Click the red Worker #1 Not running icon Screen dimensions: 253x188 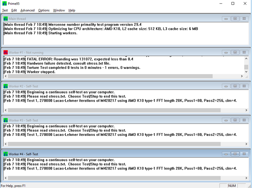pos(6,52)
